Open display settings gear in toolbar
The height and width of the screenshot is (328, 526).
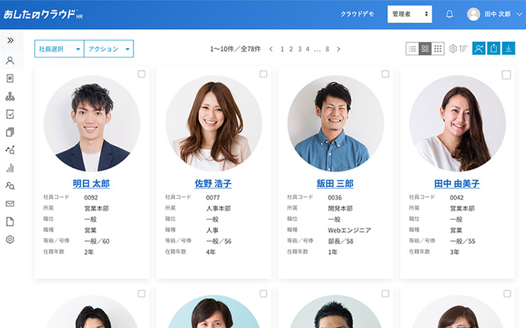point(453,49)
